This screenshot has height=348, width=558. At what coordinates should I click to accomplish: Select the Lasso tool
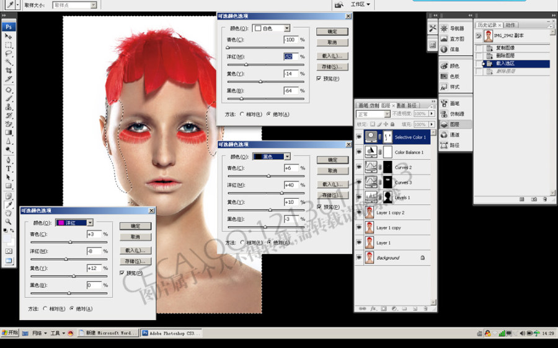coord(9,53)
